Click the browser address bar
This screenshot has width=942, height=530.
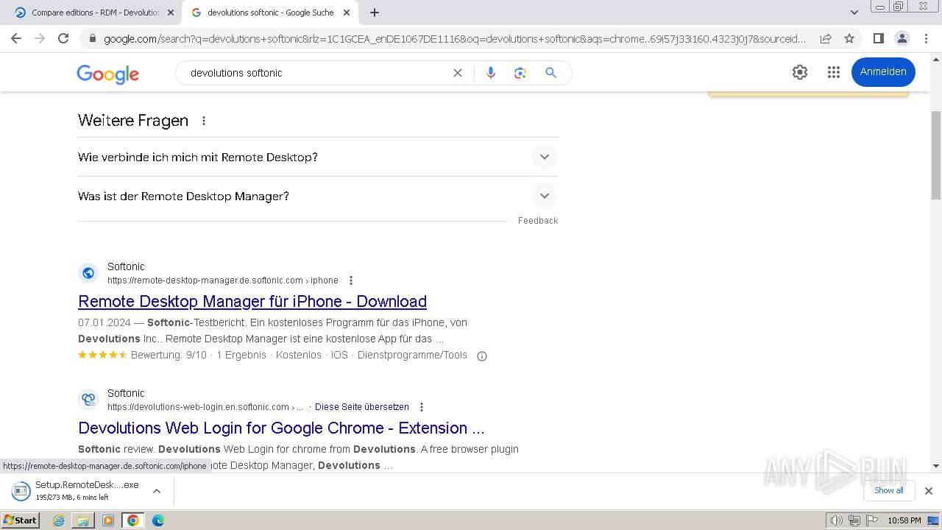pyautogui.click(x=455, y=38)
